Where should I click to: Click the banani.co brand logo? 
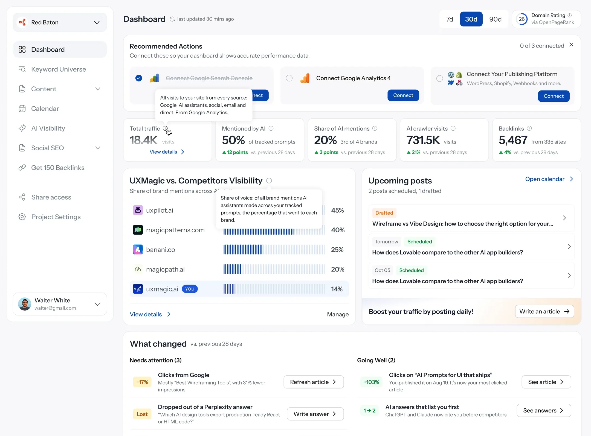click(138, 250)
